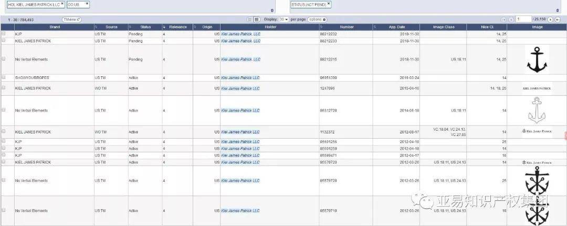
Task: Go to previous results page arrow
Action: 511,19
